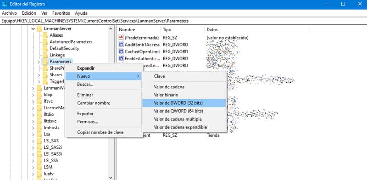This screenshot has height=180, width=367.
Task: Select Valor binario in submenu
Action: [184, 95]
